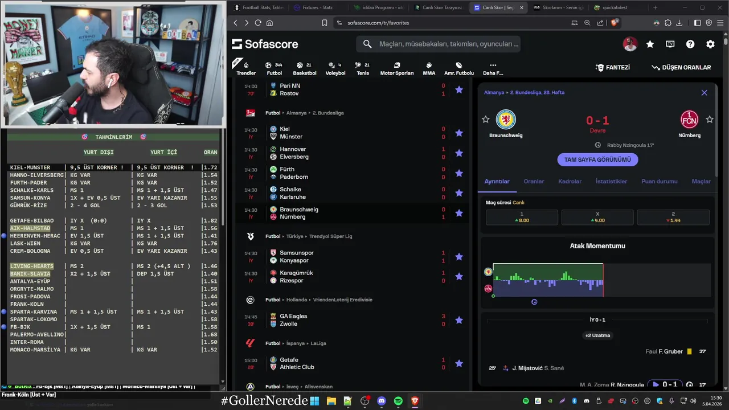
Task: Select the Amr. Futbolu category
Action: click(459, 68)
